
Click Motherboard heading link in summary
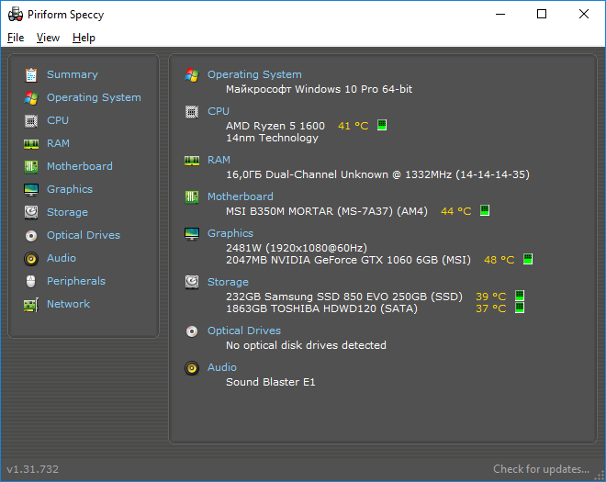pos(241,196)
